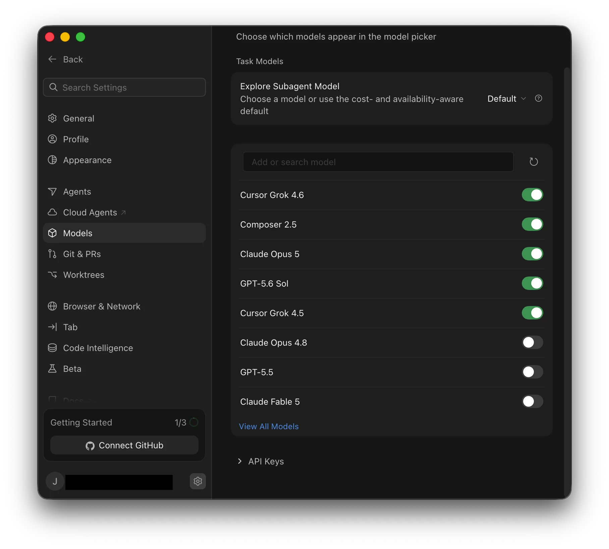This screenshot has width=609, height=549.
Task: Click the General gear icon
Action: pos(52,118)
